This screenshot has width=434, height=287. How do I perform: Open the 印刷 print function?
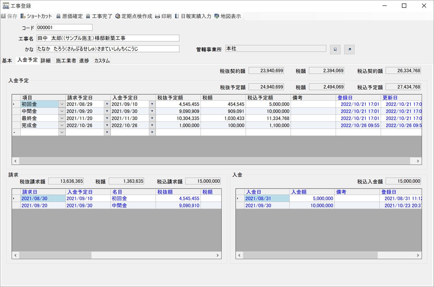(x=163, y=16)
